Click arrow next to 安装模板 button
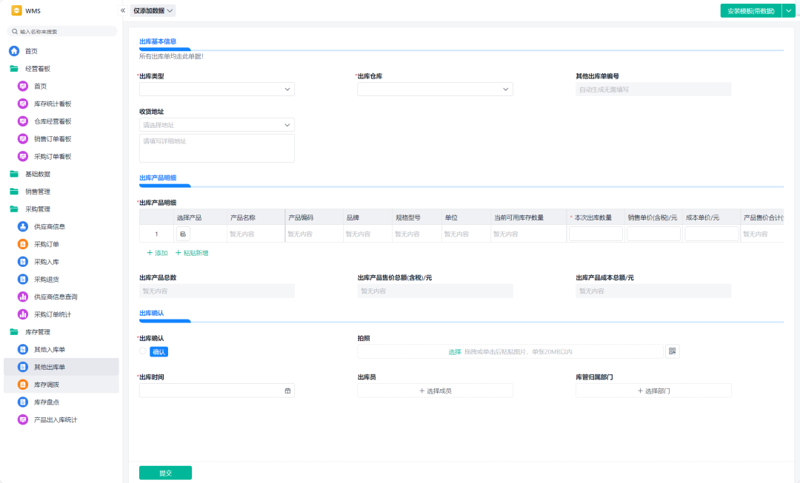This screenshot has width=800, height=483. pos(788,10)
